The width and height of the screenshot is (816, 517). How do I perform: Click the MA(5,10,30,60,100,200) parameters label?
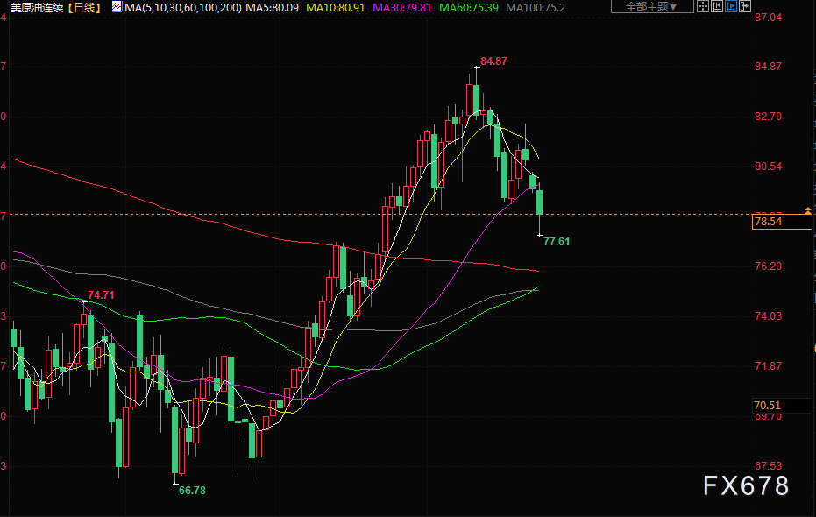coord(182,7)
